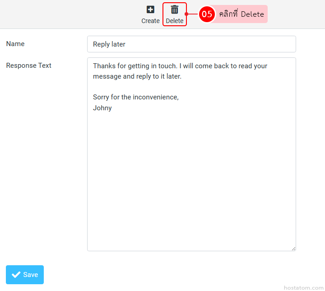Click the word "Thanks" in the response text
This screenshot has height=291, width=325.
[104, 66]
